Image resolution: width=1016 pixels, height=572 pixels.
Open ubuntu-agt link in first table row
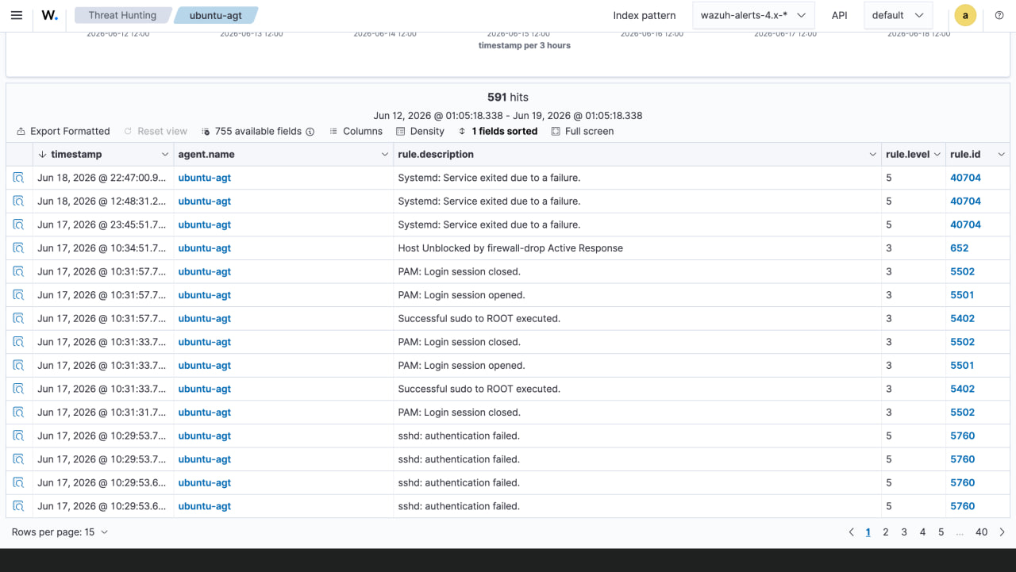tap(204, 178)
